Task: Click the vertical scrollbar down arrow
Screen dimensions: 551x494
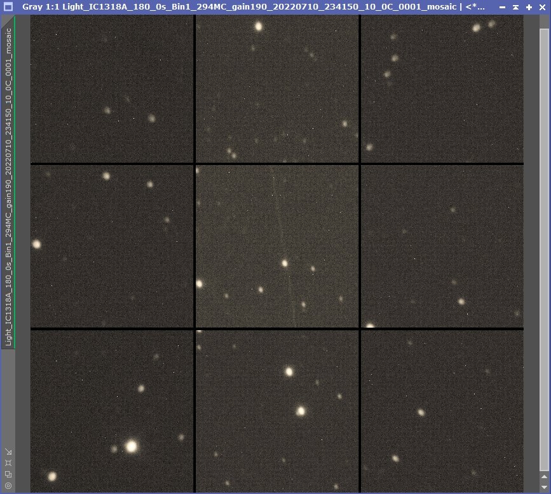Action: (544, 487)
